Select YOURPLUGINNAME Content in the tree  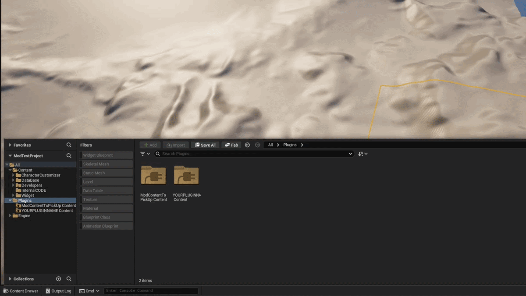pyautogui.click(x=44, y=211)
